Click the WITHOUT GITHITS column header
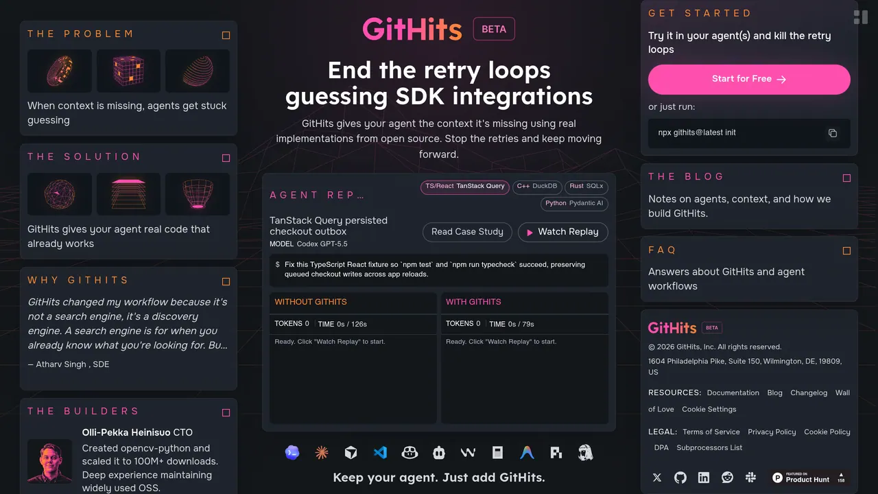Viewport: 878px width, 494px height. pos(311,302)
